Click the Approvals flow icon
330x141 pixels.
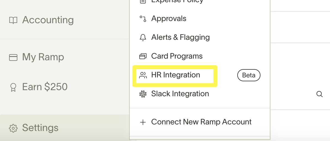[x=143, y=19]
